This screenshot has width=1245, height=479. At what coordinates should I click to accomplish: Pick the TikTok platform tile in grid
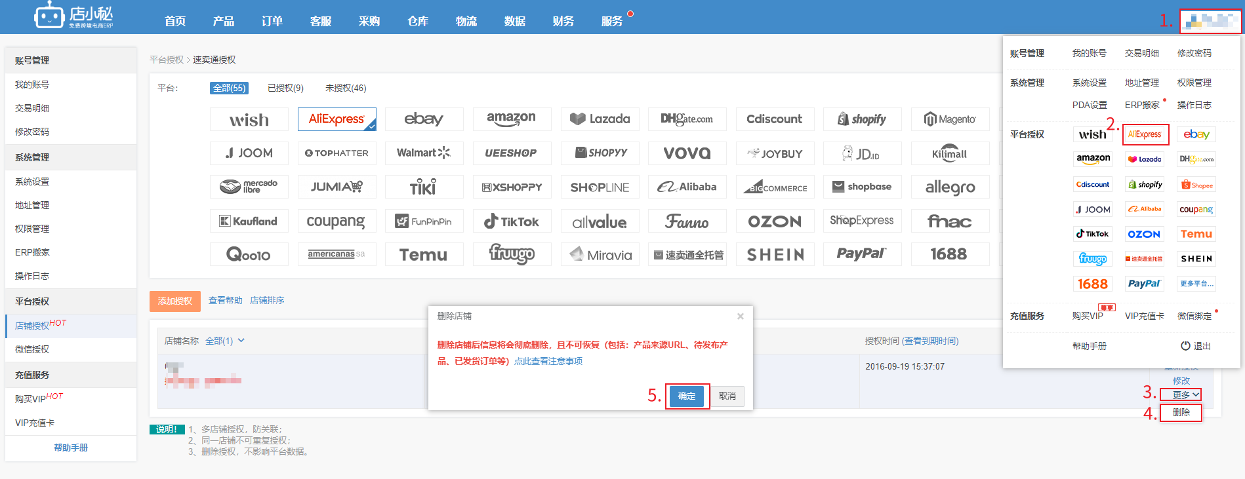[x=512, y=221]
